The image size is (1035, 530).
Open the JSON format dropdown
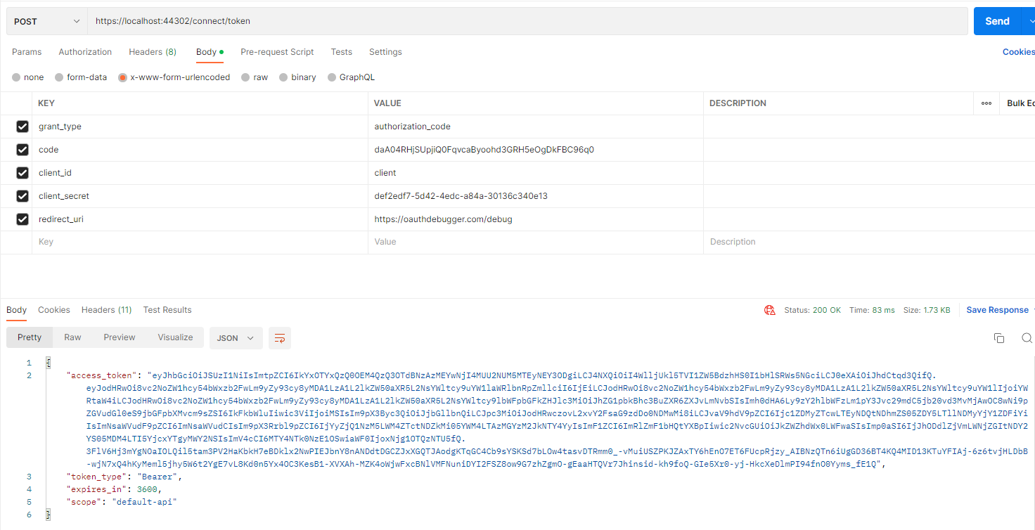236,338
